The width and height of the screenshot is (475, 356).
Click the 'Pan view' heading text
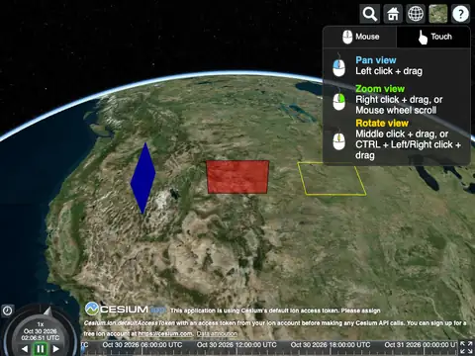(x=376, y=60)
